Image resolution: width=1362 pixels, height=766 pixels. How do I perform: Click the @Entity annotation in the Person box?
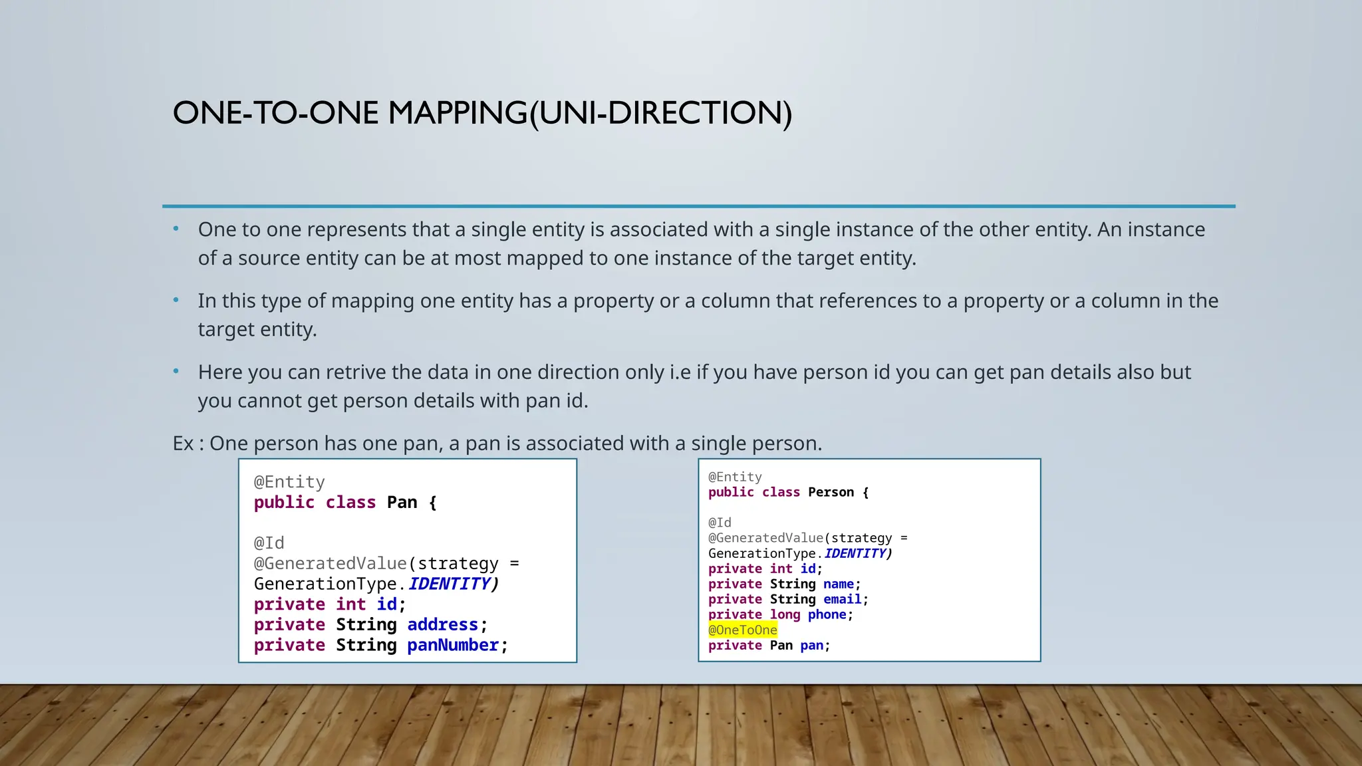click(x=735, y=477)
